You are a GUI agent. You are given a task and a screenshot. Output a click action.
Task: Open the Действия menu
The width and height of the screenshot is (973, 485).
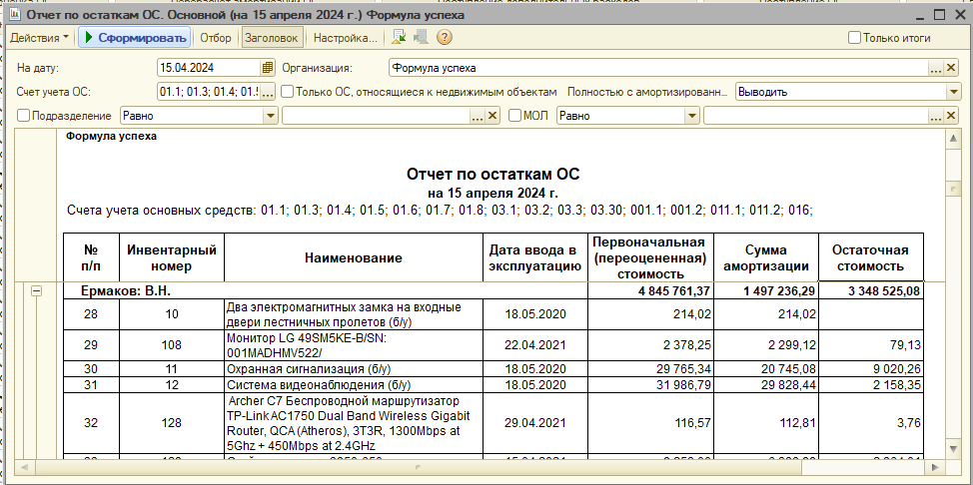[x=40, y=38]
